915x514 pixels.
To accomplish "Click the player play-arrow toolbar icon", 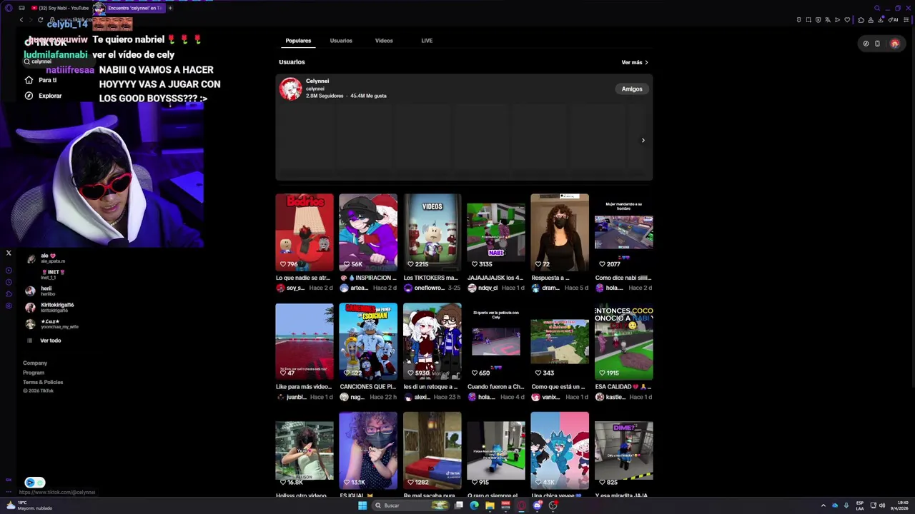I will click(837, 20).
